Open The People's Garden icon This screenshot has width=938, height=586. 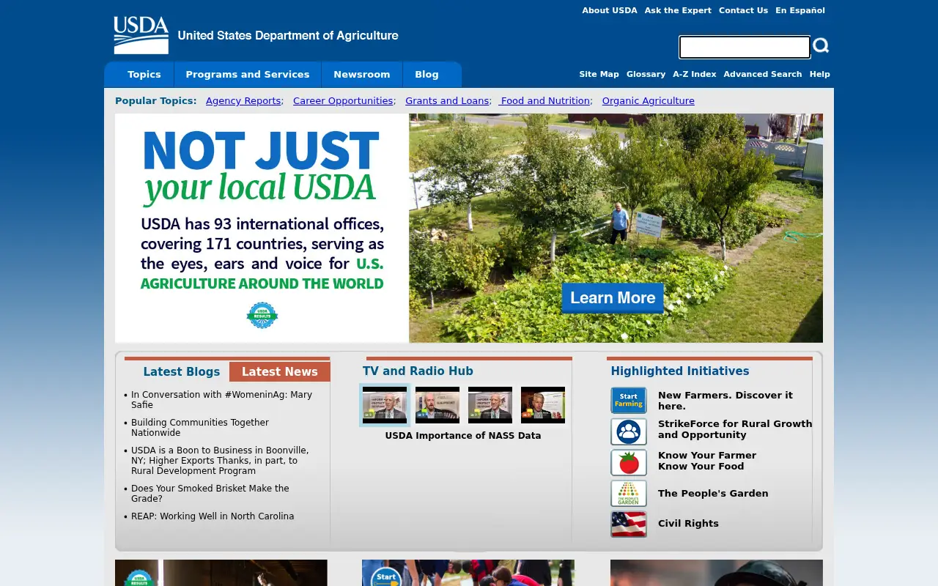629,493
